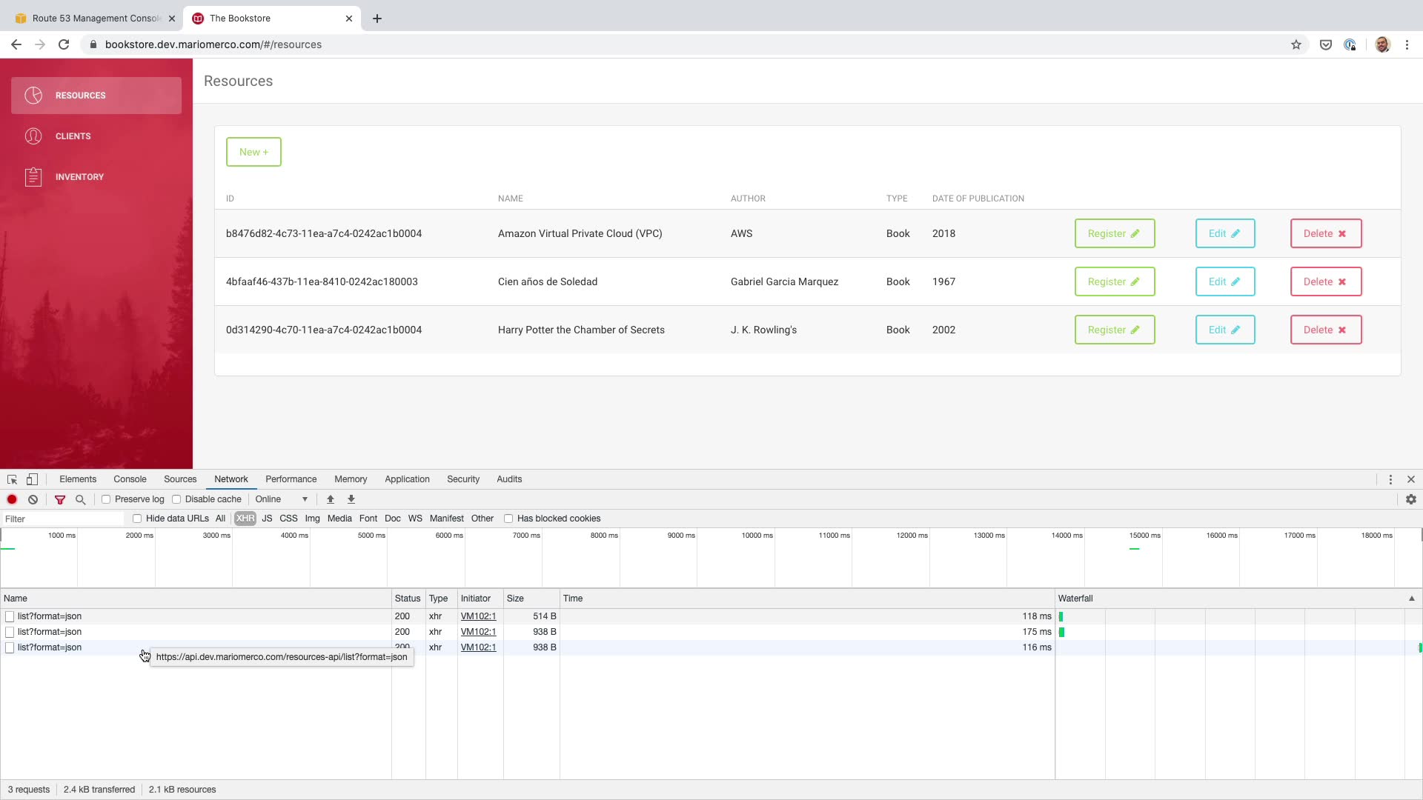Screen dimensions: 1423x800
Task: Check the Has blocked cookies option
Action: click(x=508, y=519)
